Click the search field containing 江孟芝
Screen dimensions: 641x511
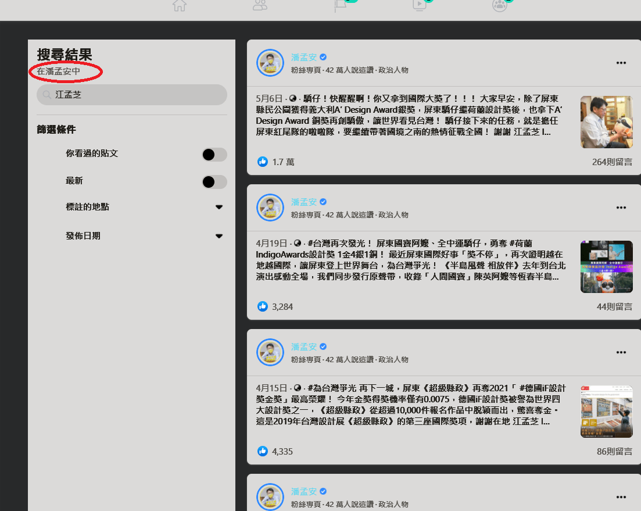[132, 95]
